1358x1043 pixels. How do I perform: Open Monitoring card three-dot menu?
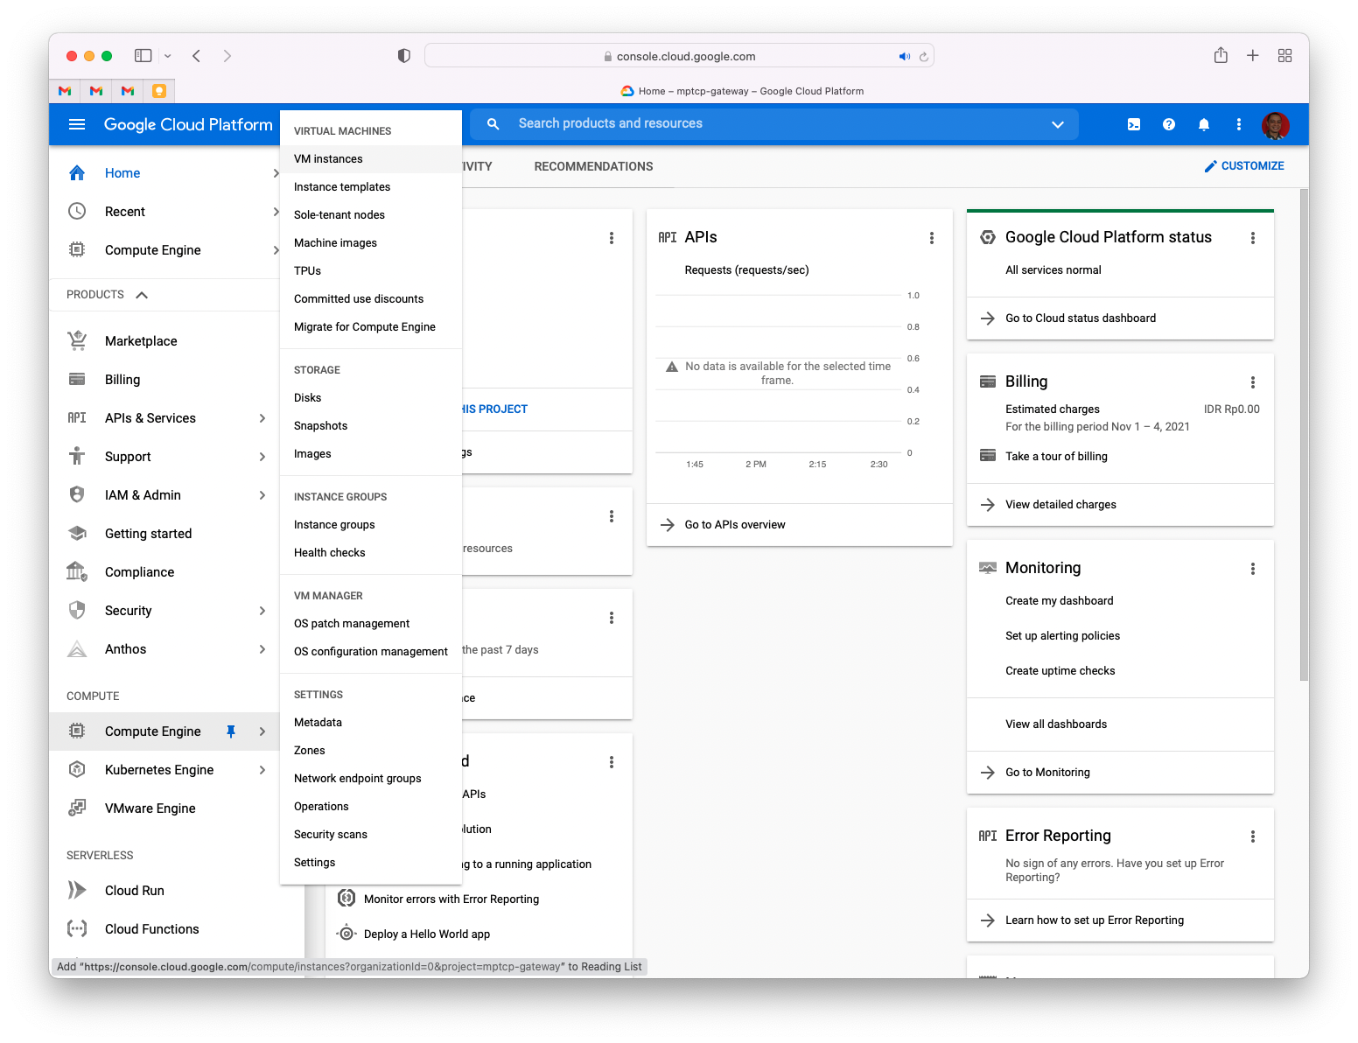[x=1253, y=569]
